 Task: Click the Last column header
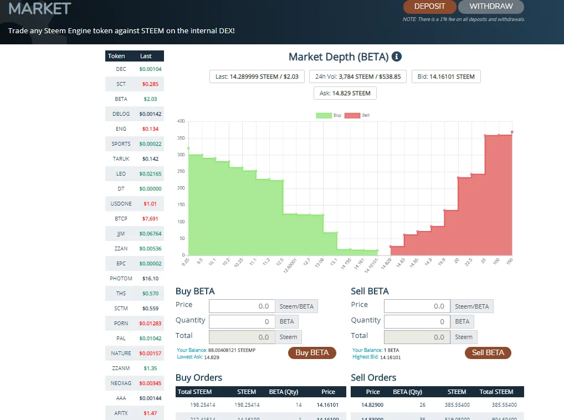[x=146, y=56]
